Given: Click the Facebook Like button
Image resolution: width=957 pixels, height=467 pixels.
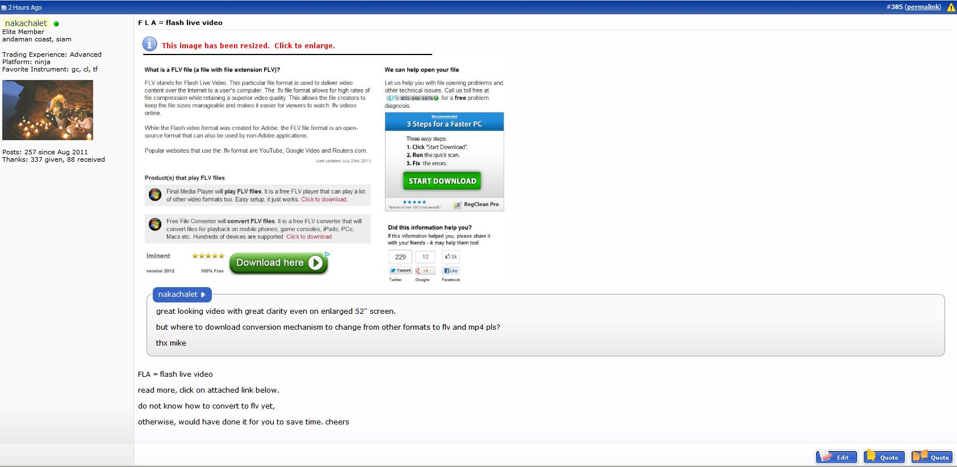Looking at the screenshot, I should point(450,271).
